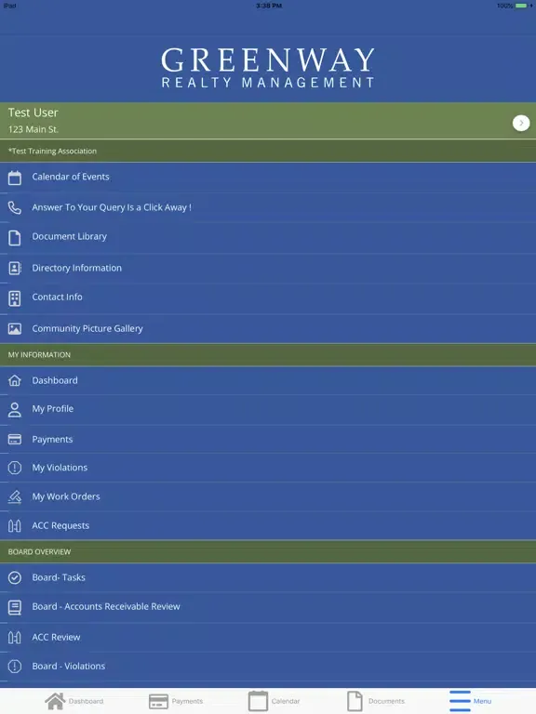Click the hammer icon beside My Work Orders

coord(15,496)
